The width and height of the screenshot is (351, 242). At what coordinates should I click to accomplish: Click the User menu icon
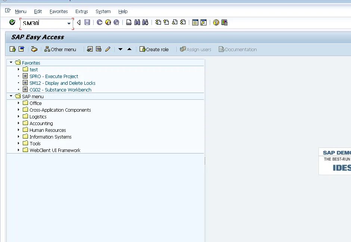click(13, 49)
